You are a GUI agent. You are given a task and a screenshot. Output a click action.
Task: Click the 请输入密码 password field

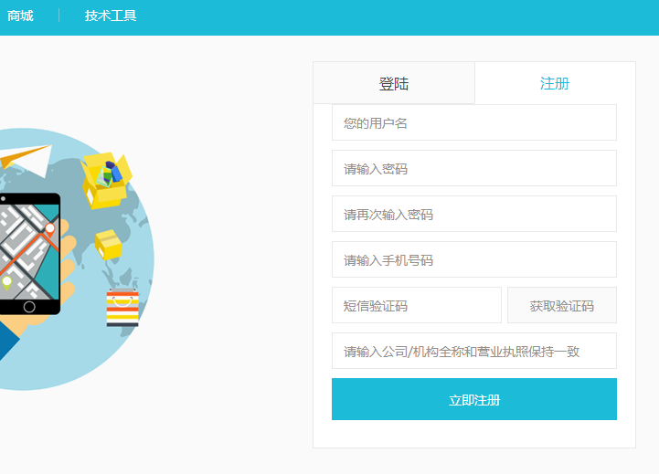pos(474,168)
